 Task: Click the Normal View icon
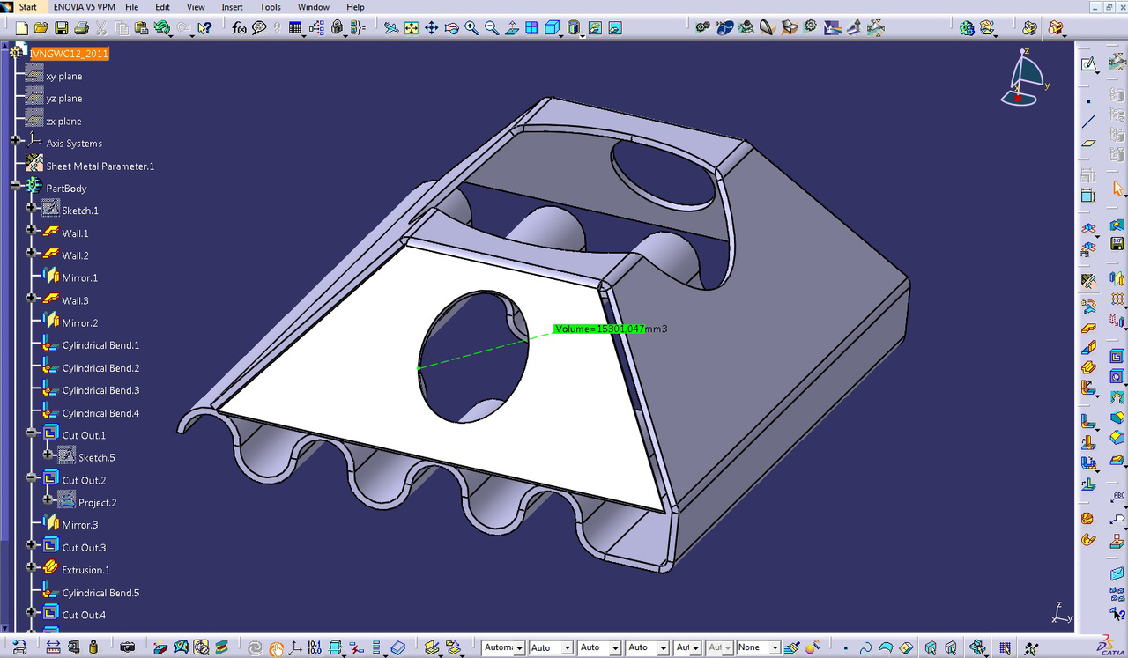pos(512,28)
